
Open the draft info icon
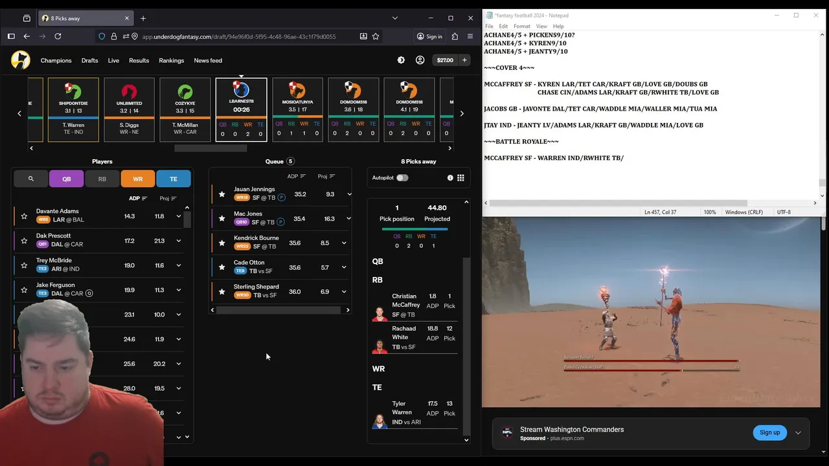click(450, 177)
